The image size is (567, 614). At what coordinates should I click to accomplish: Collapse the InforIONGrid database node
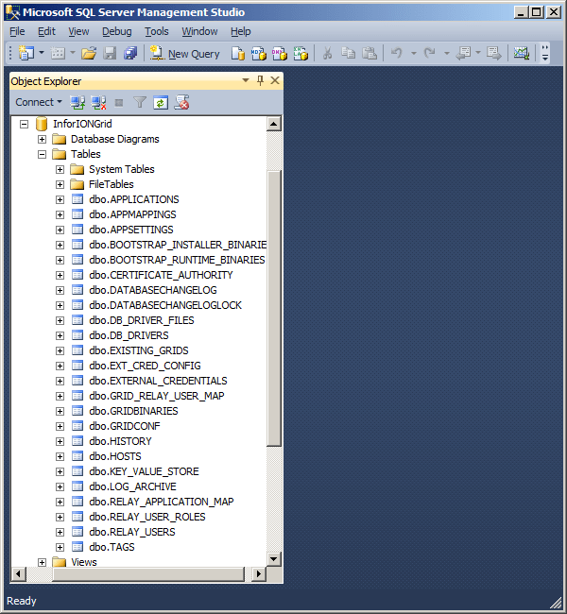click(x=24, y=124)
